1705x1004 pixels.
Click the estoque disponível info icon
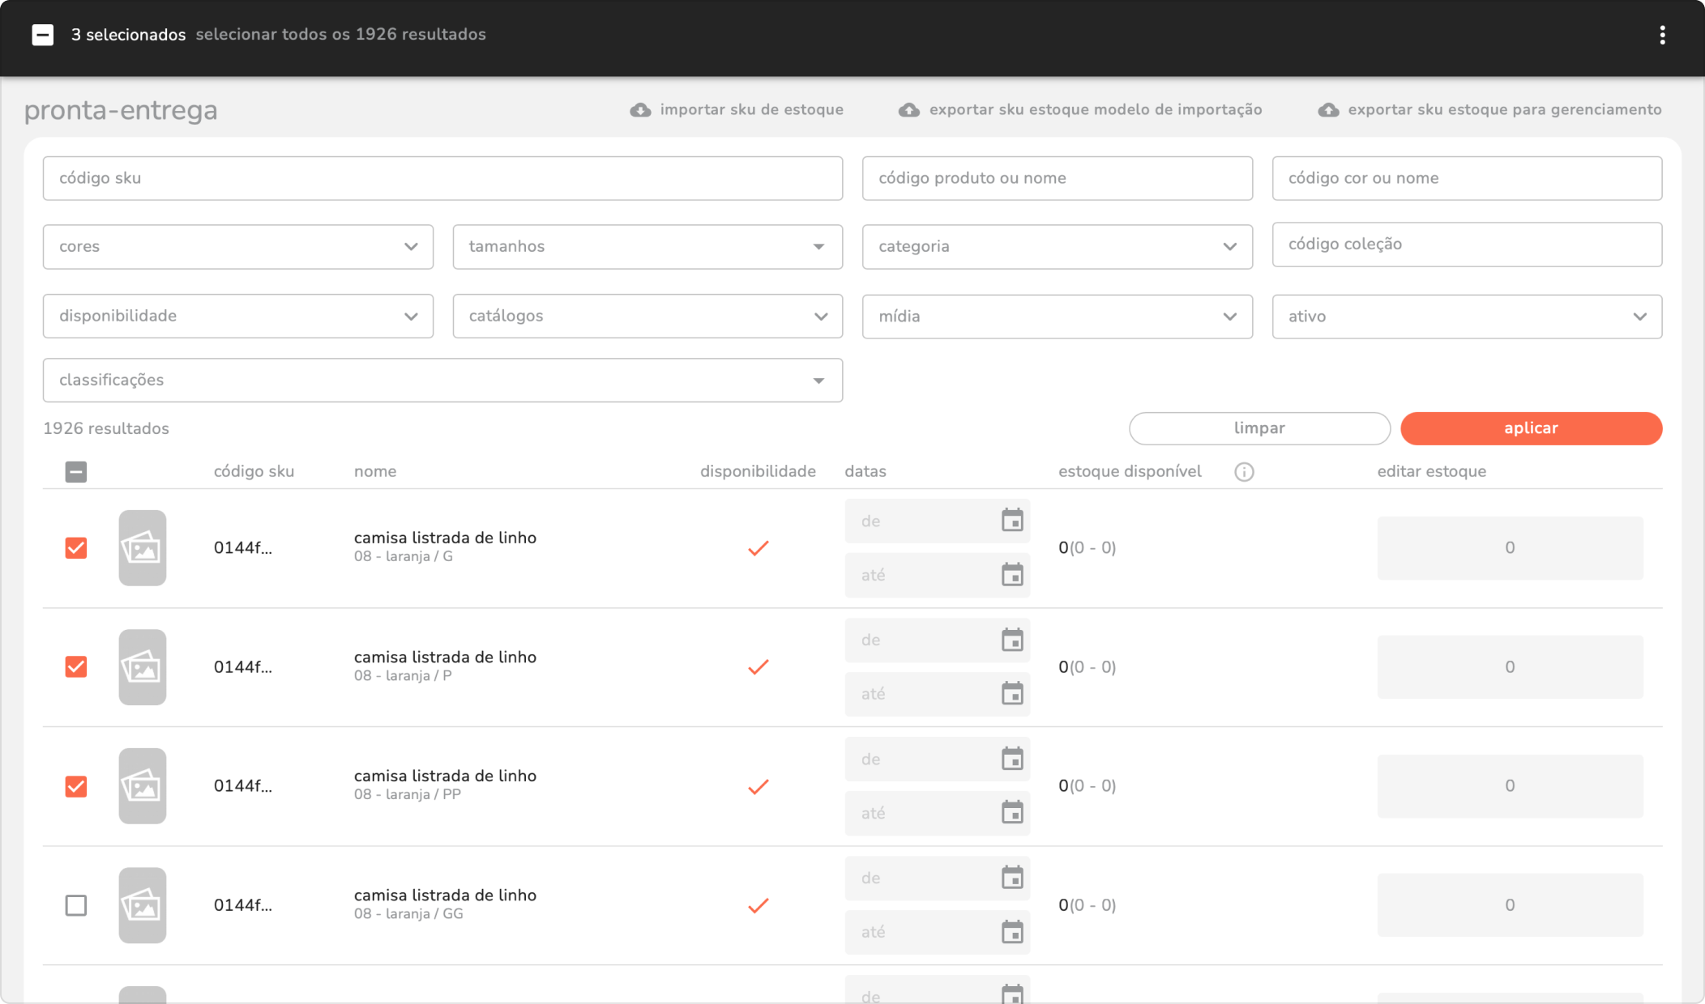[1244, 472]
